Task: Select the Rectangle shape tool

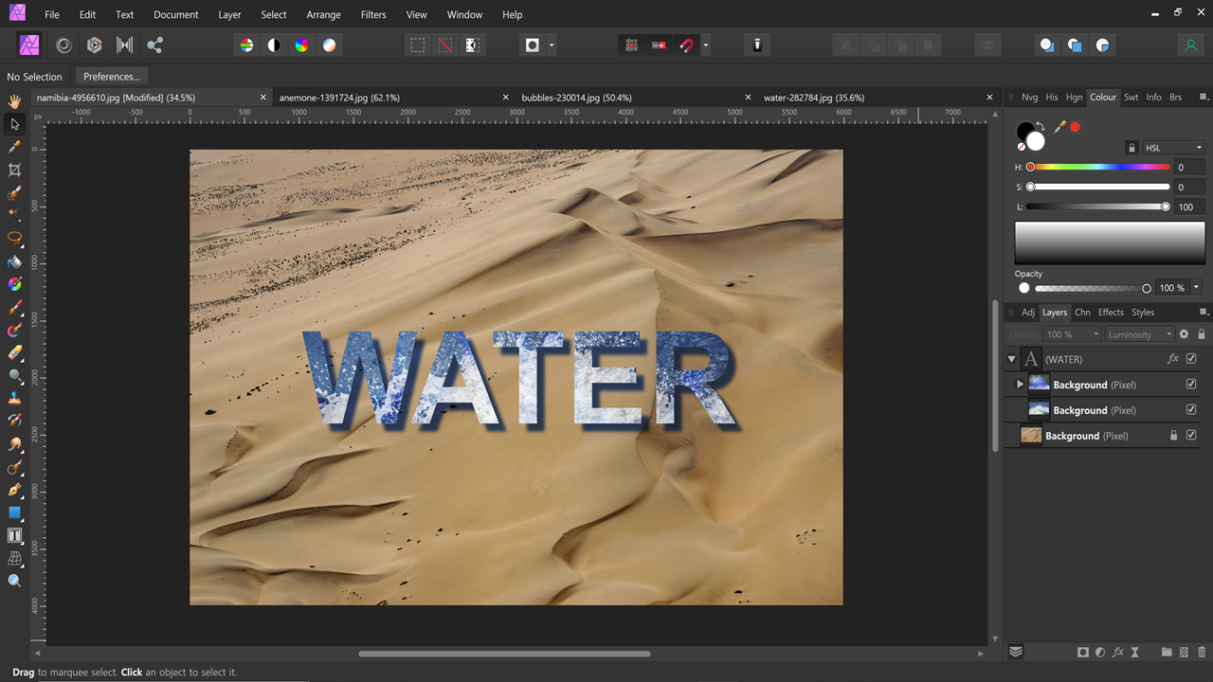Action: (x=14, y=512)
